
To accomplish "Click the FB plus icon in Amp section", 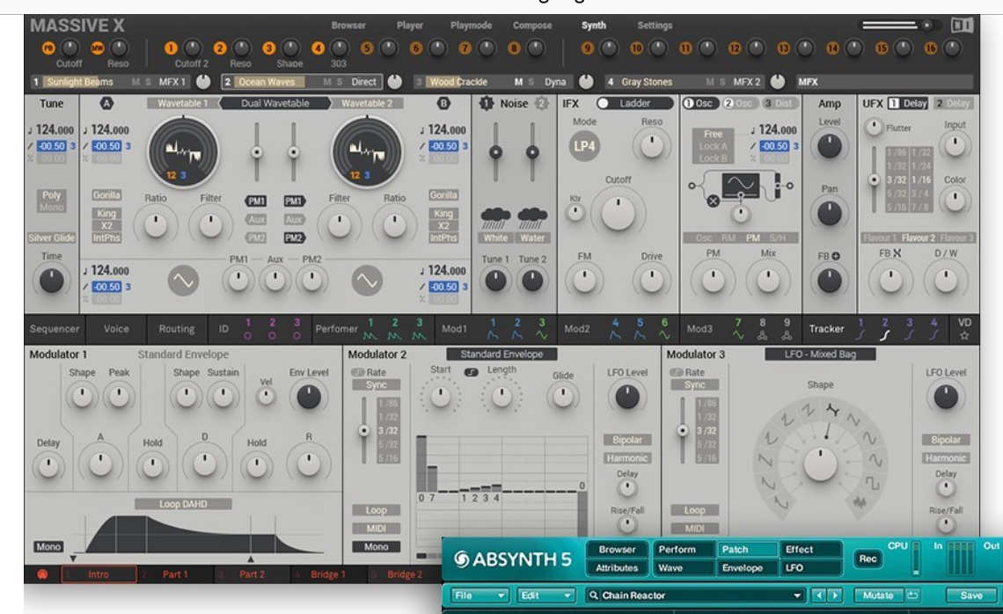I will [836, 256].
